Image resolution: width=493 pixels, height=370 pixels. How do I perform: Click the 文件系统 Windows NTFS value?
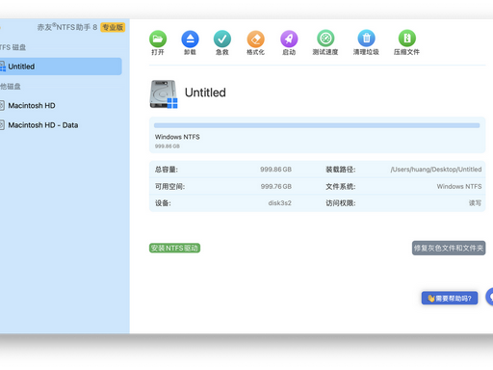(x=459, y=186)
